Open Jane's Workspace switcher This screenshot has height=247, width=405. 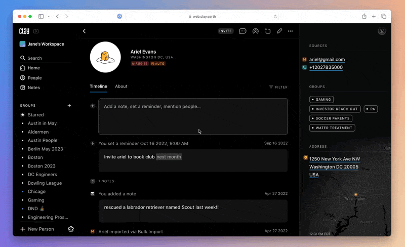(42, 44)
